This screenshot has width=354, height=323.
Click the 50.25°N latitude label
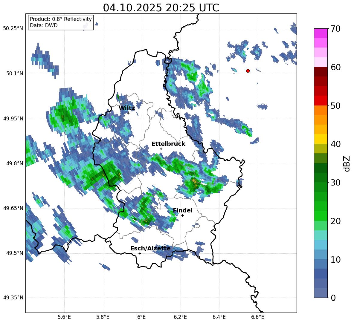tap(13, 29)
